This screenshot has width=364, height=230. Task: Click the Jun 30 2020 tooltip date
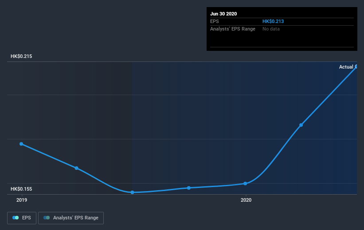coord(223,14)
